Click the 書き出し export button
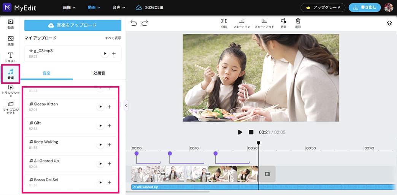 coord(365,8)
